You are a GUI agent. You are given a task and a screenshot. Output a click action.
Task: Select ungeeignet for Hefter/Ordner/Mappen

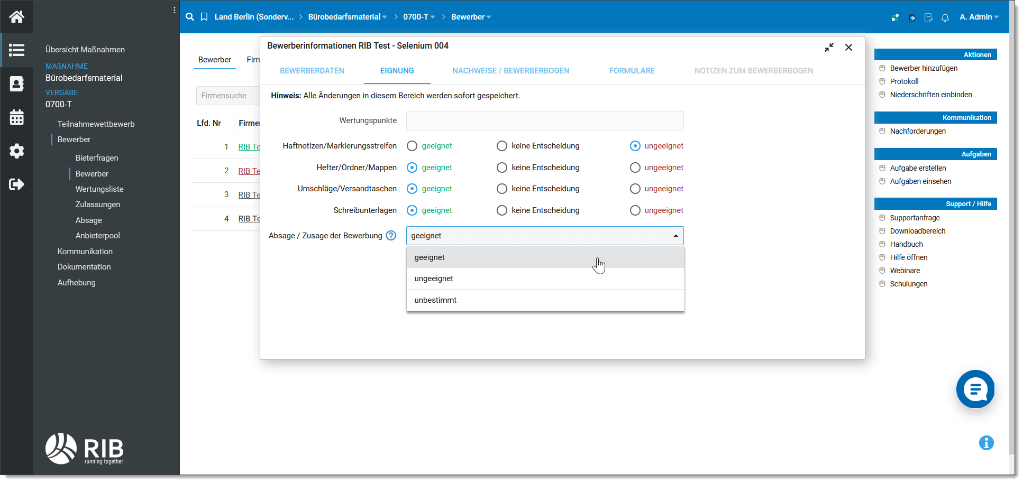coord(635,168)
